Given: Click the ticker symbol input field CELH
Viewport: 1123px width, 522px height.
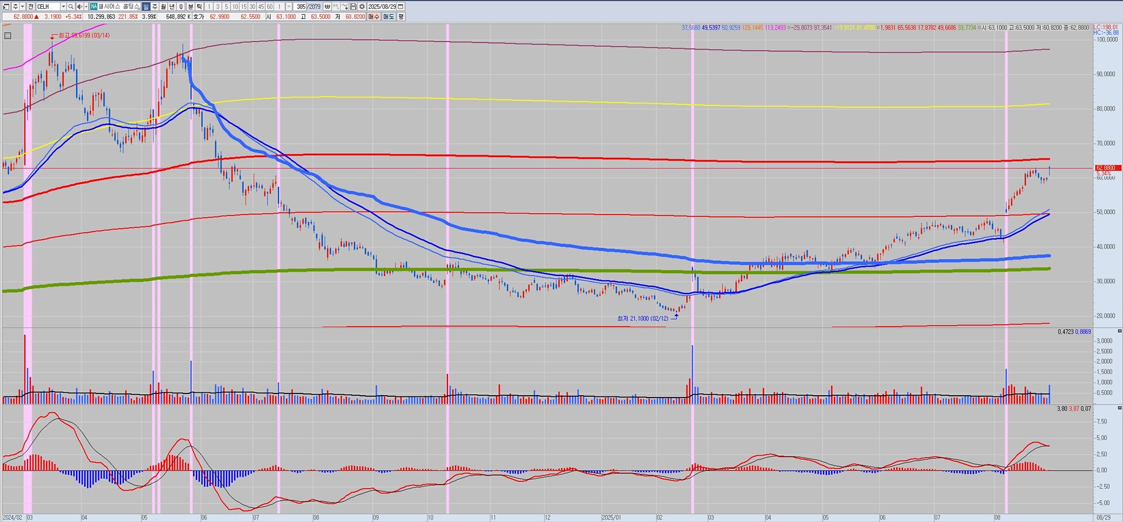Looking at the screenshot, I should pyautogui.click(x=48, y=6).
